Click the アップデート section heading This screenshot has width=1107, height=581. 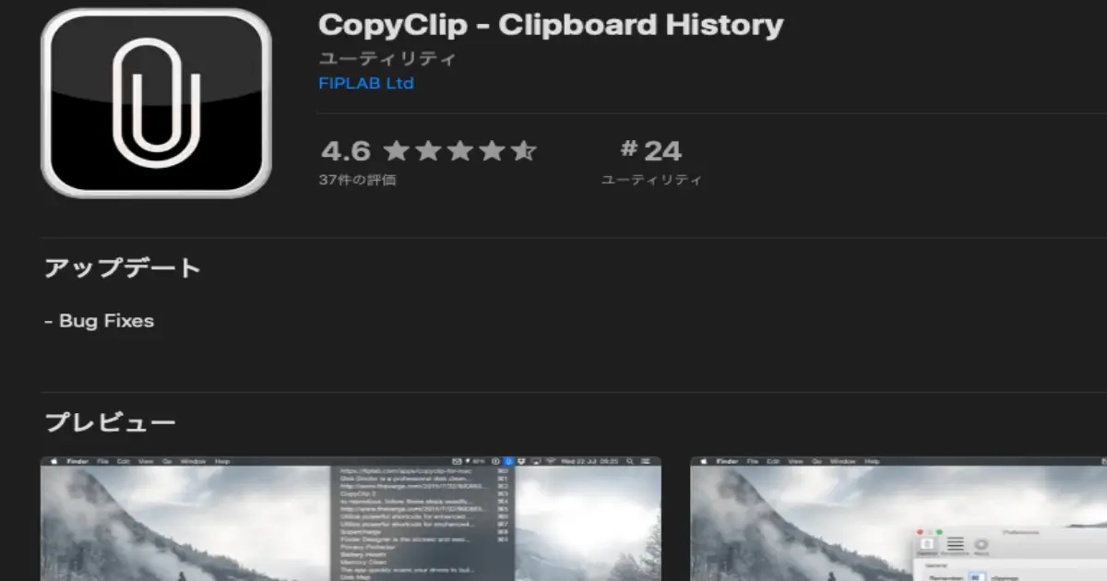[123, 268]
